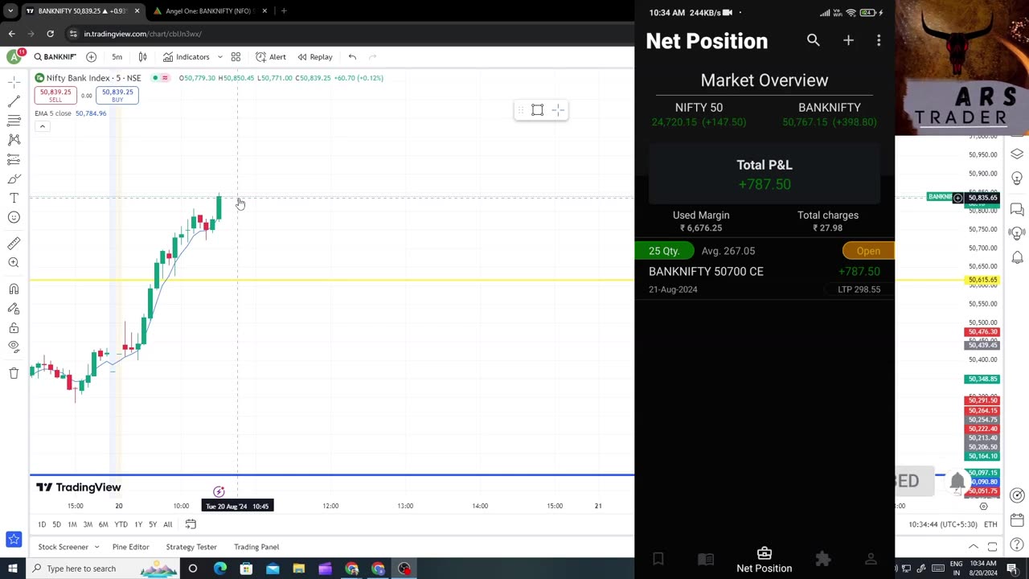The height and width of the screenshot is (579, 1029).
Task: Select the All date range
Action: point(167,524)
